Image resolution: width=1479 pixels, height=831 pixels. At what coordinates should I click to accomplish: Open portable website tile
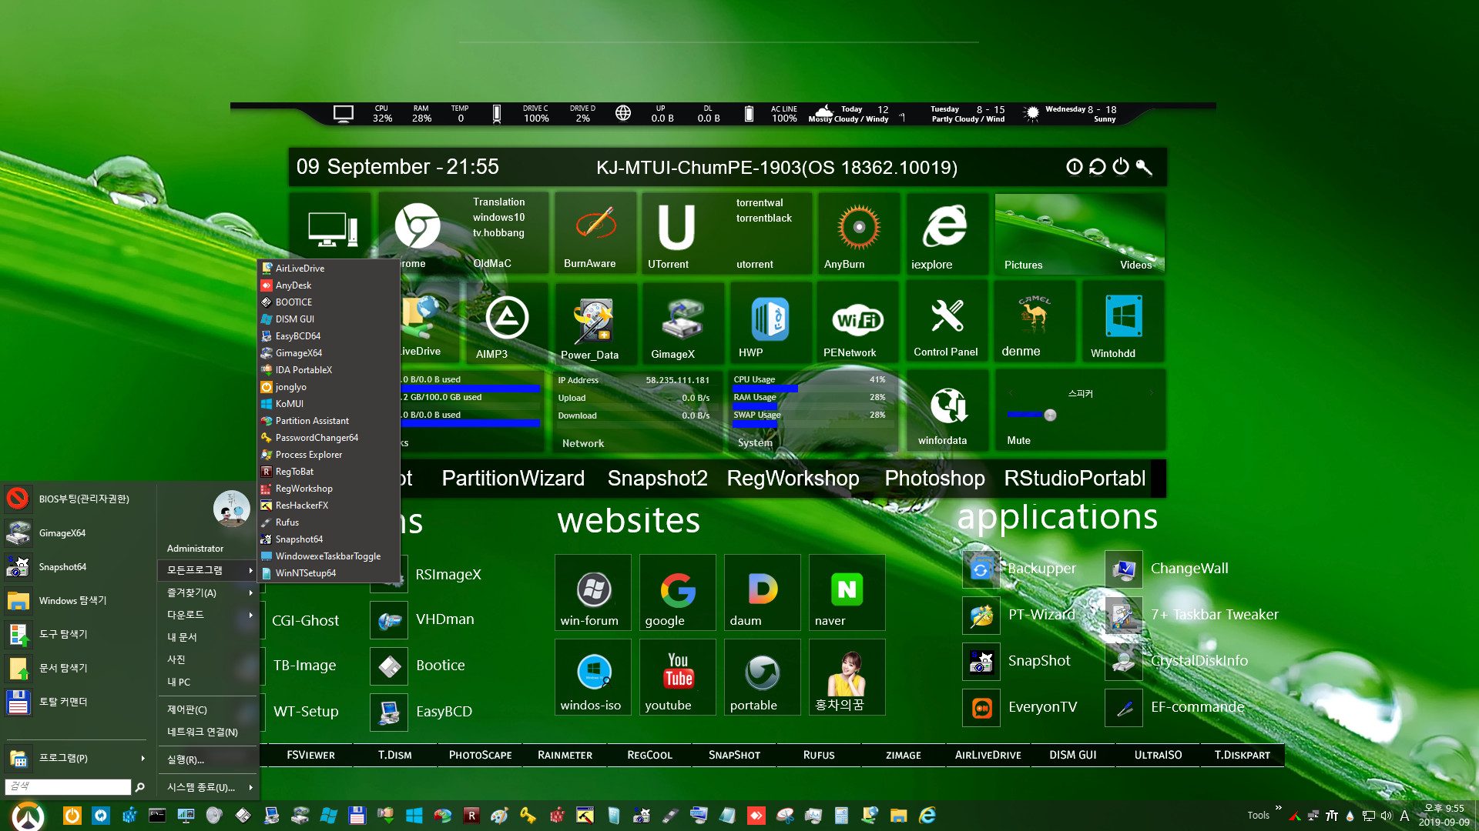tap(763, 676)
